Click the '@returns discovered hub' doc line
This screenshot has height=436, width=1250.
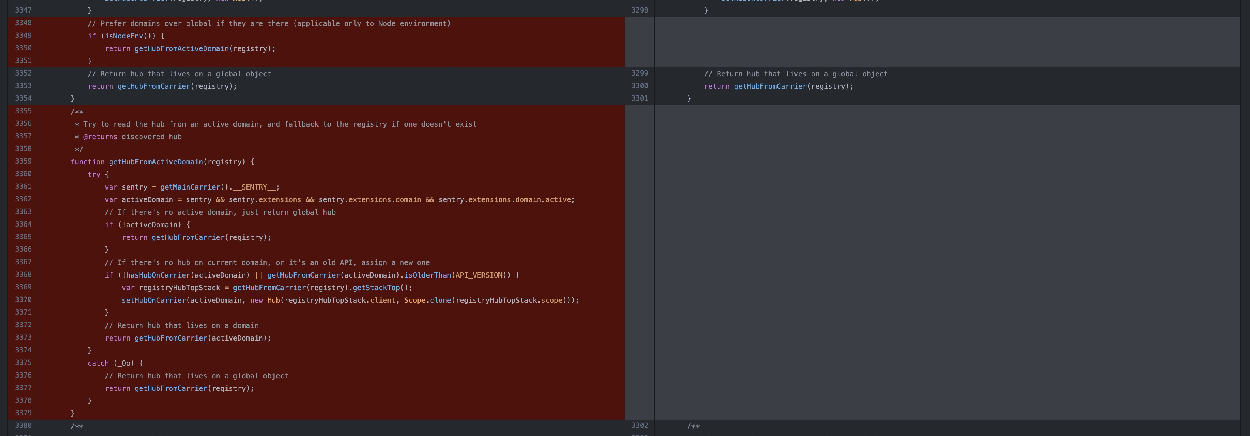[x=128, y=137]
